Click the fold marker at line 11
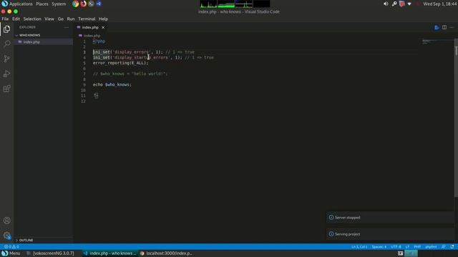 coord(96,96)
